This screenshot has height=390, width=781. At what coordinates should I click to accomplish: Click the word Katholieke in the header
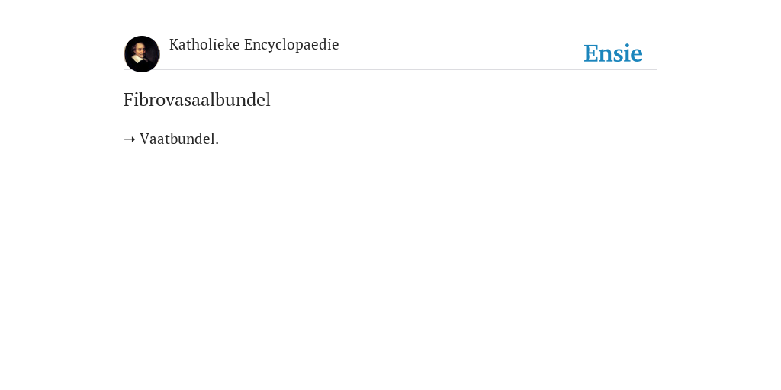(204, 44)
